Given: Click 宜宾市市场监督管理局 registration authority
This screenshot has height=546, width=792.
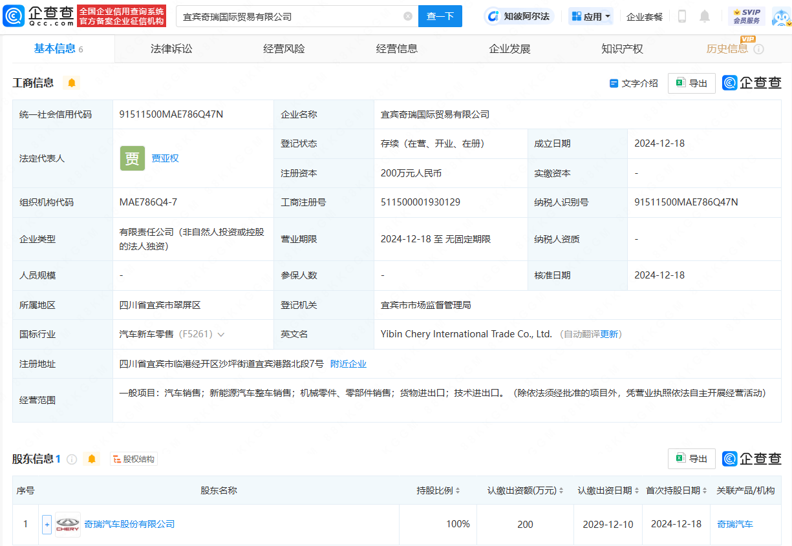Looking at the screenshot, I should coord(425,305).
